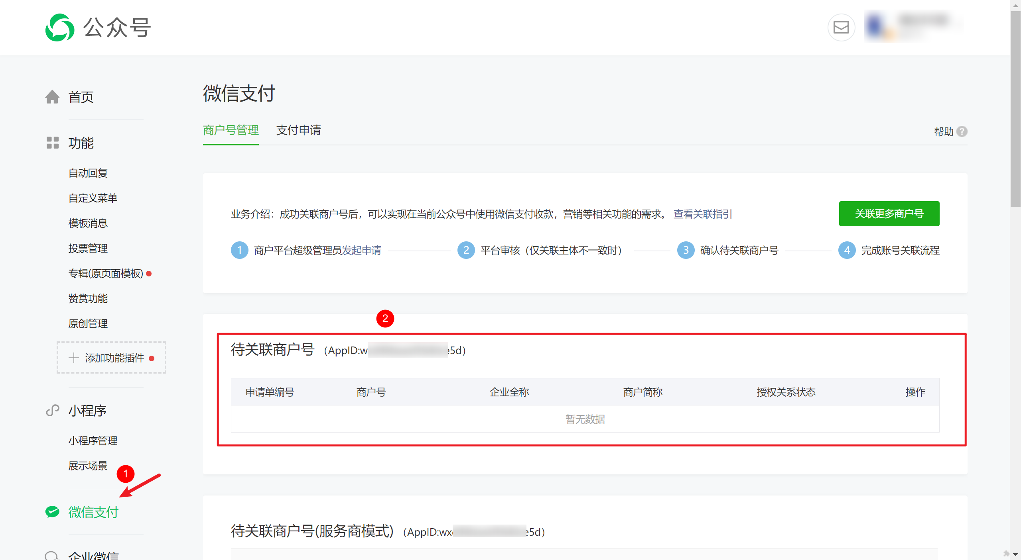Open 小程序管理 in the sidebar
The image size is (1021, 560).
pos(93,441)
